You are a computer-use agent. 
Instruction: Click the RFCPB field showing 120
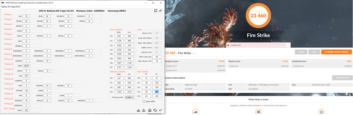[26, 90]
